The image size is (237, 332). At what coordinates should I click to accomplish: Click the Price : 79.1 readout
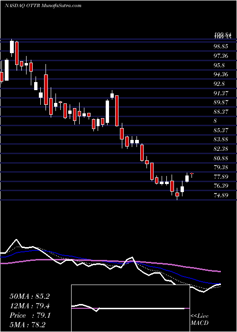pos(29,315)
